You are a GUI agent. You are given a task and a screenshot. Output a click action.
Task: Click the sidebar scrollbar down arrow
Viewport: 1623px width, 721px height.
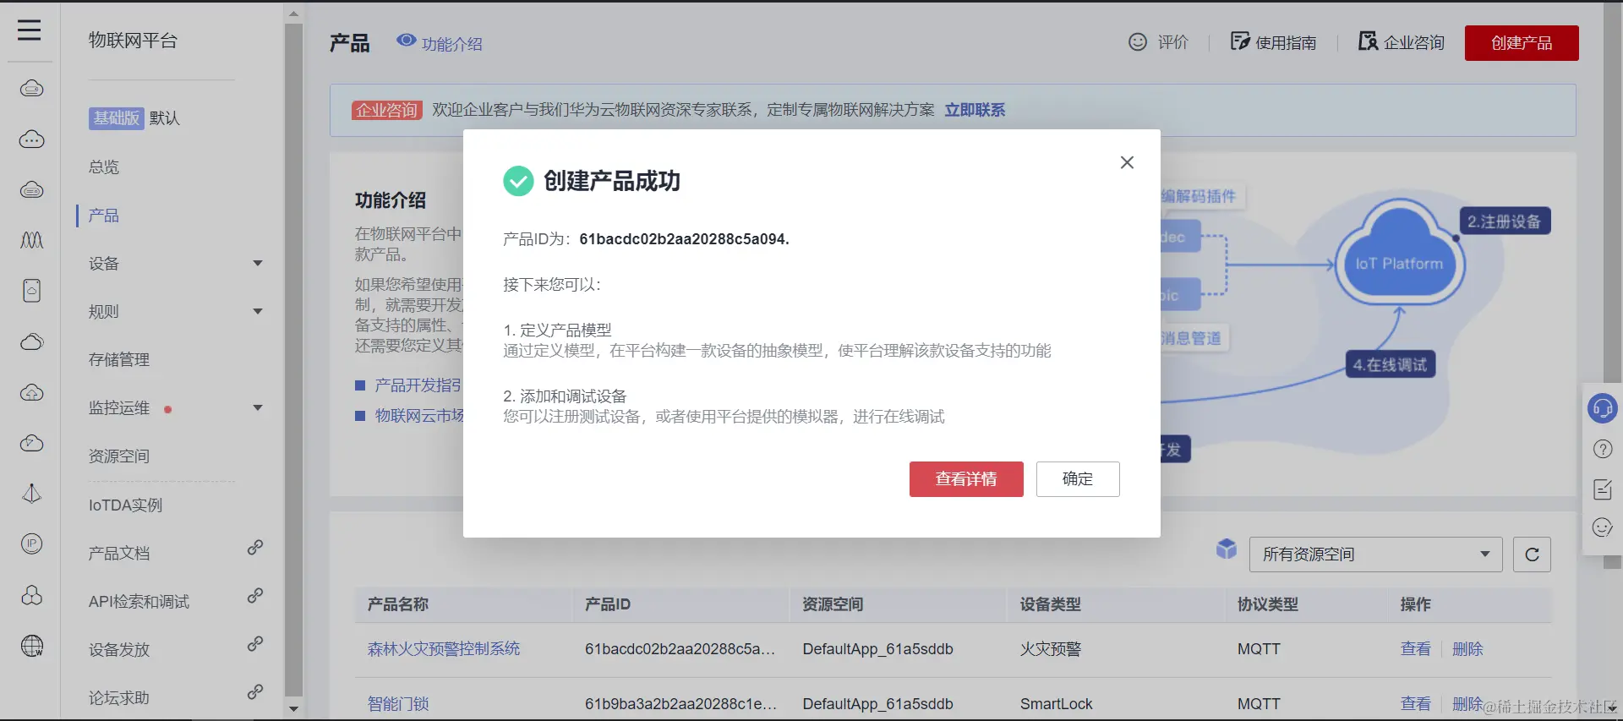[x=293, y=709]
